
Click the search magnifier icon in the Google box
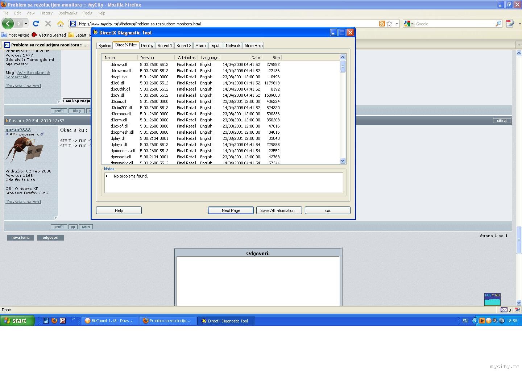[x=498, y=24]
